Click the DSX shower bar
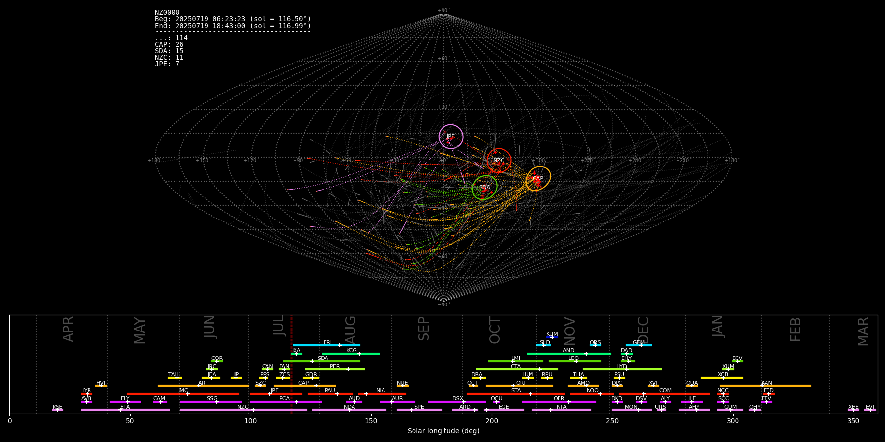This screenshot has height=442, width=885. [x=457, y=401]
